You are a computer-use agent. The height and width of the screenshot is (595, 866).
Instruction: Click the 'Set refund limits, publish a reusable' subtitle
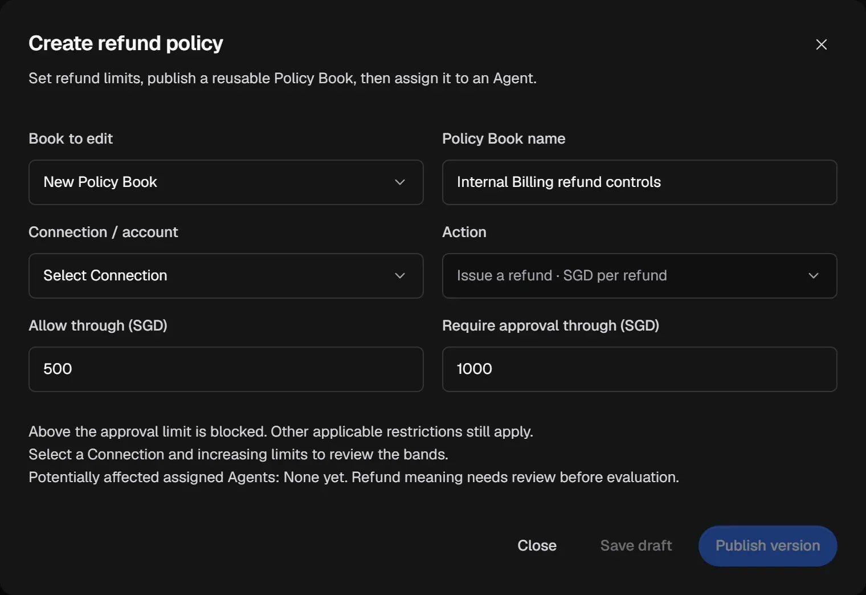click(x=283, y=78)
